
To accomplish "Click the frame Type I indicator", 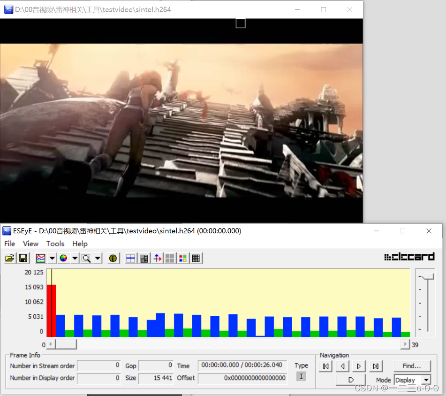I will click(x=301, y=377).
